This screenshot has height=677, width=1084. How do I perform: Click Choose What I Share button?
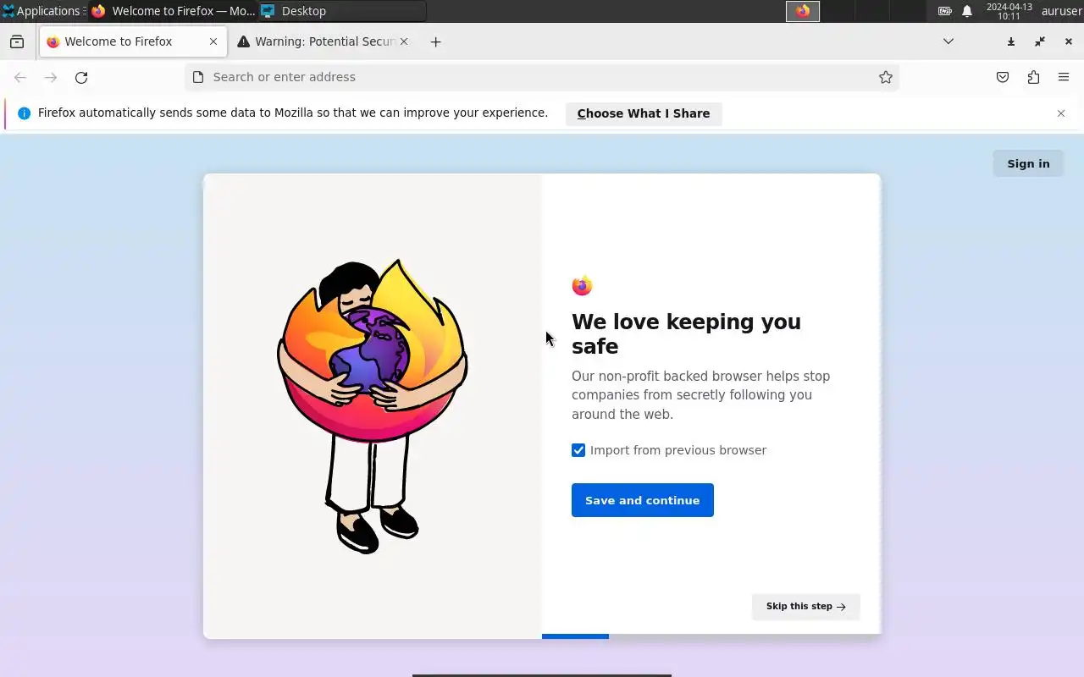pyautogui.click(x=644, y=113)
